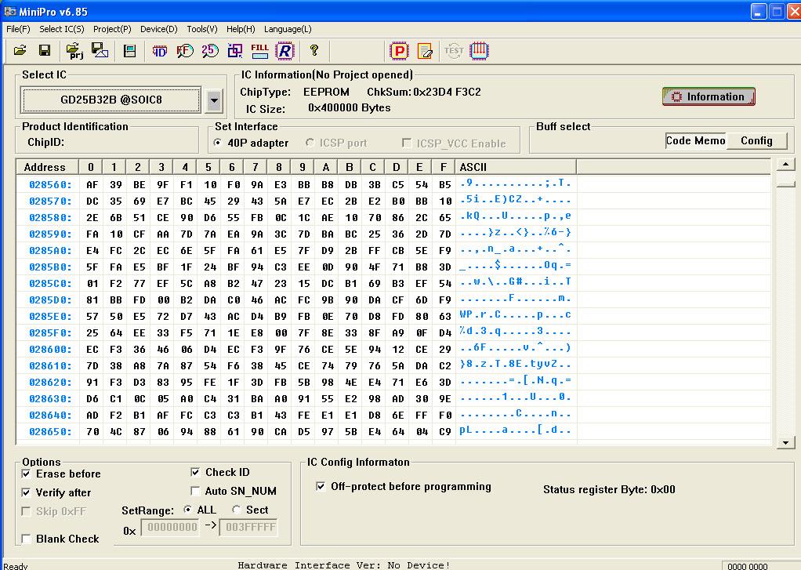The width and height of the screenshot is (801, 570).
Task: Open the File(F) menu
Action: (x=18, y=29)
